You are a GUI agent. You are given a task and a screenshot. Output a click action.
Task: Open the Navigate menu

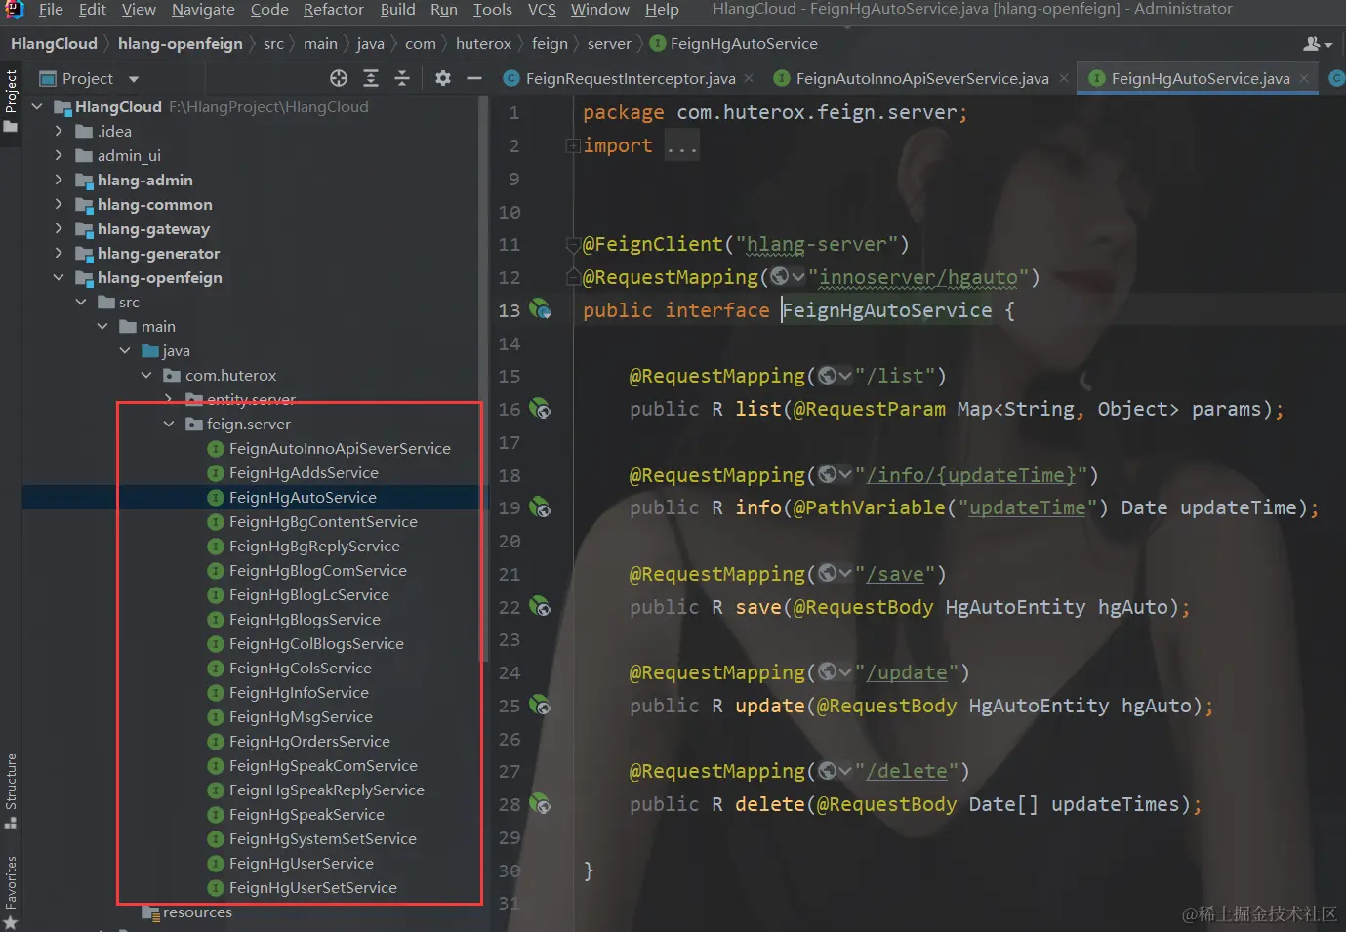(x=203, y=10)
